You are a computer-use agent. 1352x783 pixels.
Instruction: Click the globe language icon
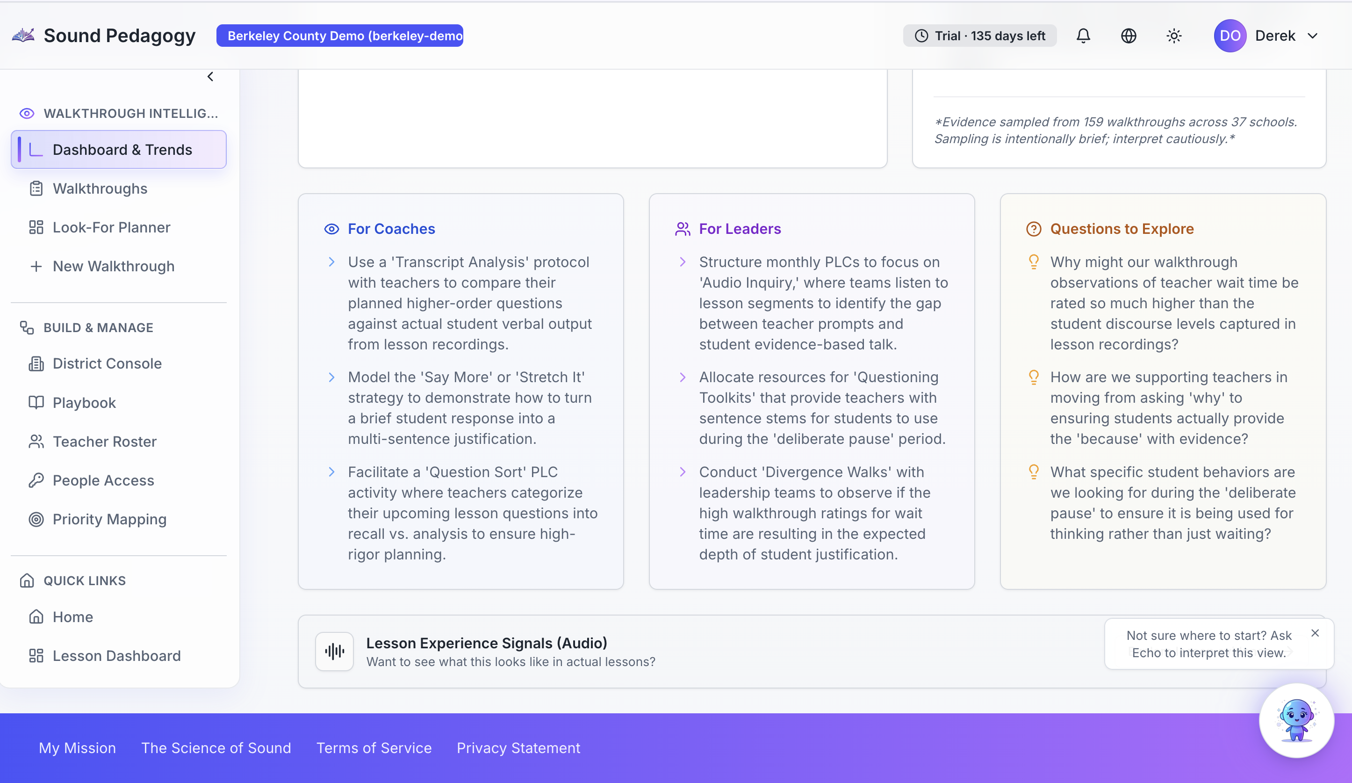(x=1128, y=36)
